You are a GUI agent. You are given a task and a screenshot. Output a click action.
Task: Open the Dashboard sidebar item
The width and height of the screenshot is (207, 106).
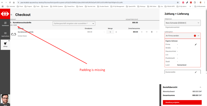tap(5, 24)
